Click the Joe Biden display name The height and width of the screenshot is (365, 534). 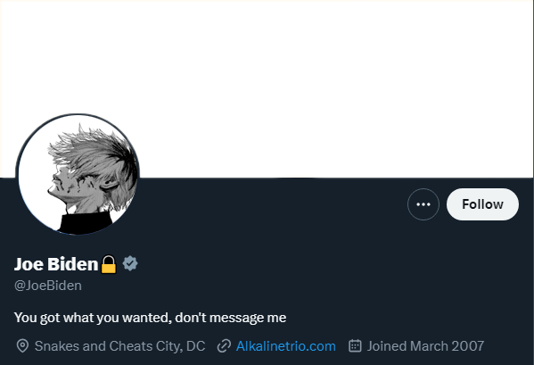(56, 264)
